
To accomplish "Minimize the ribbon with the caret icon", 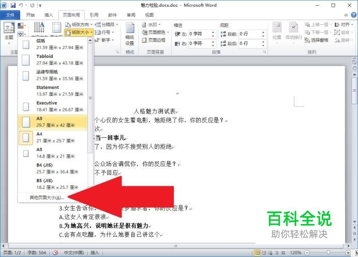I will click(346, 15).
